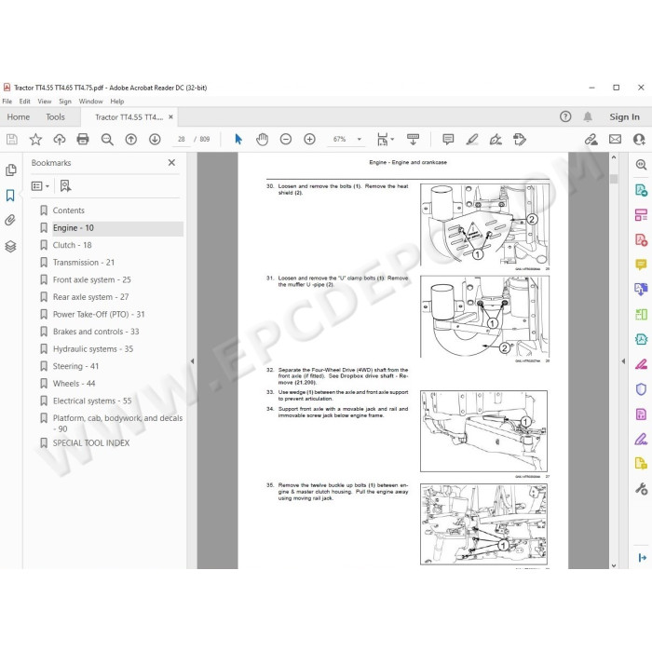
Task: Open Brakes and controls - 33 bookmark
Action: coord(96,332)
